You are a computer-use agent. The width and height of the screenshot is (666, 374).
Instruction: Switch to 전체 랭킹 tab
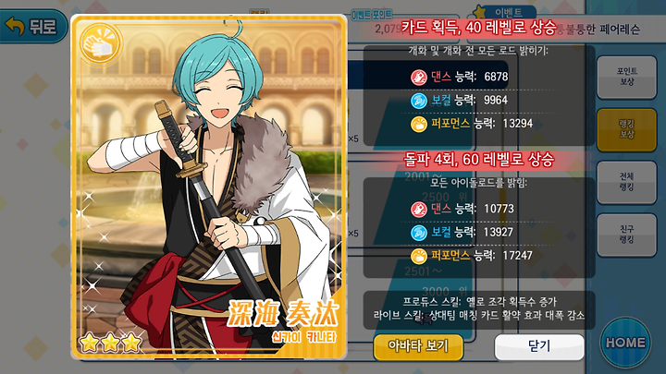(626, 182)
